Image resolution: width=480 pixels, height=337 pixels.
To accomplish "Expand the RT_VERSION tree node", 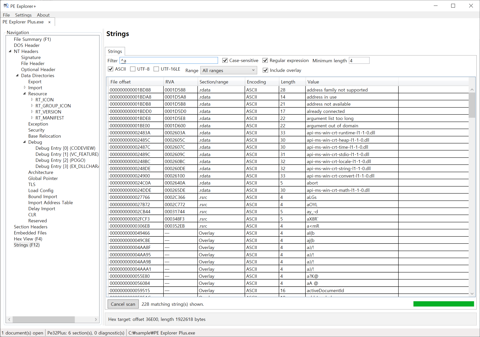I will click(x=32, y=112).
